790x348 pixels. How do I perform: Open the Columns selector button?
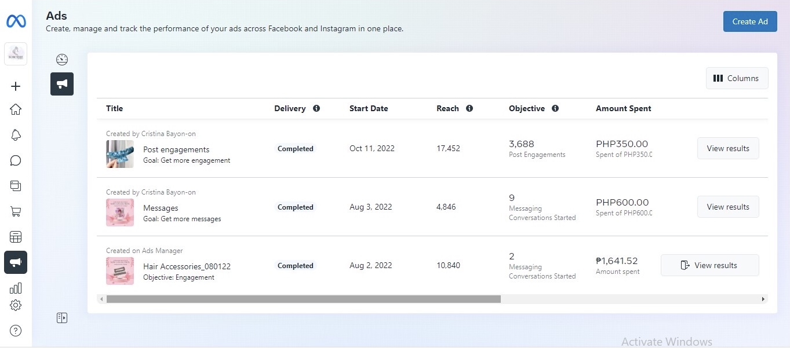(x=737, y=78)
